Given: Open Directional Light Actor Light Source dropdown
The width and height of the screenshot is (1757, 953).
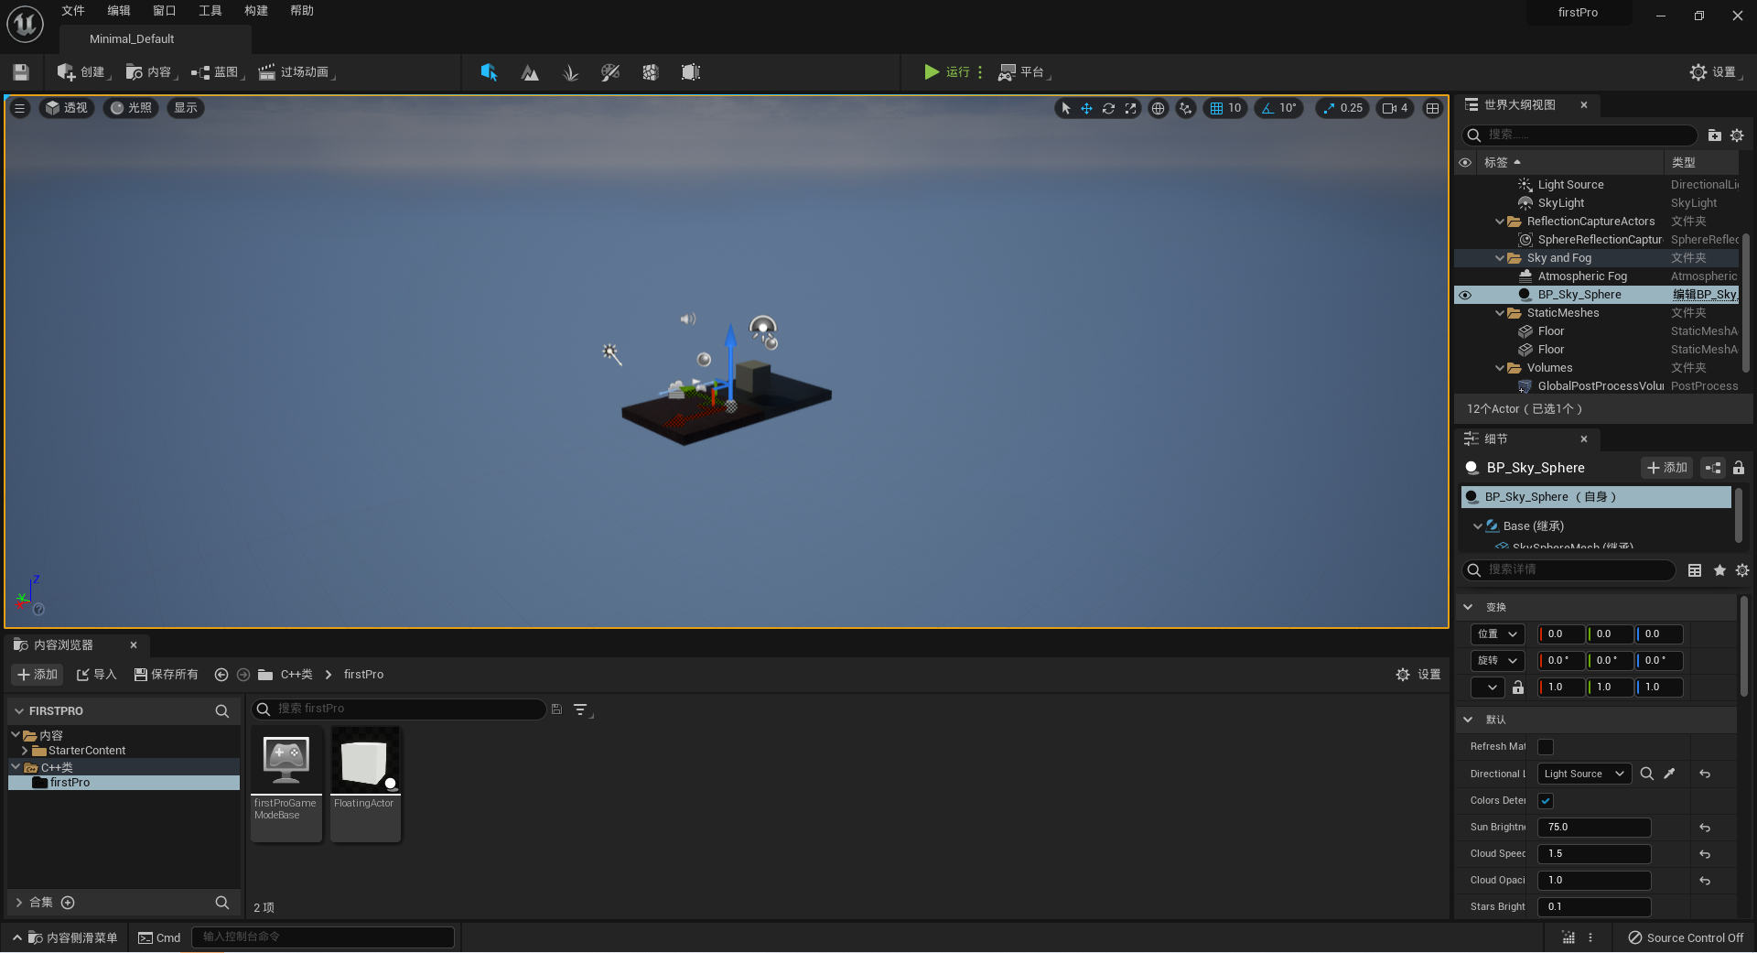Looking at the screenshot, I should (x=1584, y=774).
